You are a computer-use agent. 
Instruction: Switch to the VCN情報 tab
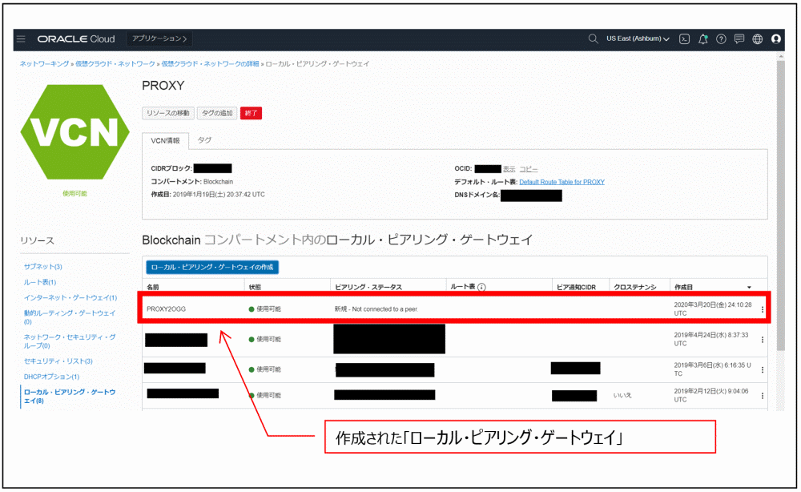[x=166, y=140]
